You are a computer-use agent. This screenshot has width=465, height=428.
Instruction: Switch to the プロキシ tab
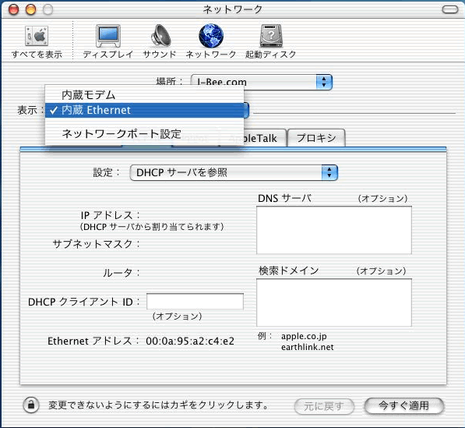pyautogui.click(x=316, y=138)
